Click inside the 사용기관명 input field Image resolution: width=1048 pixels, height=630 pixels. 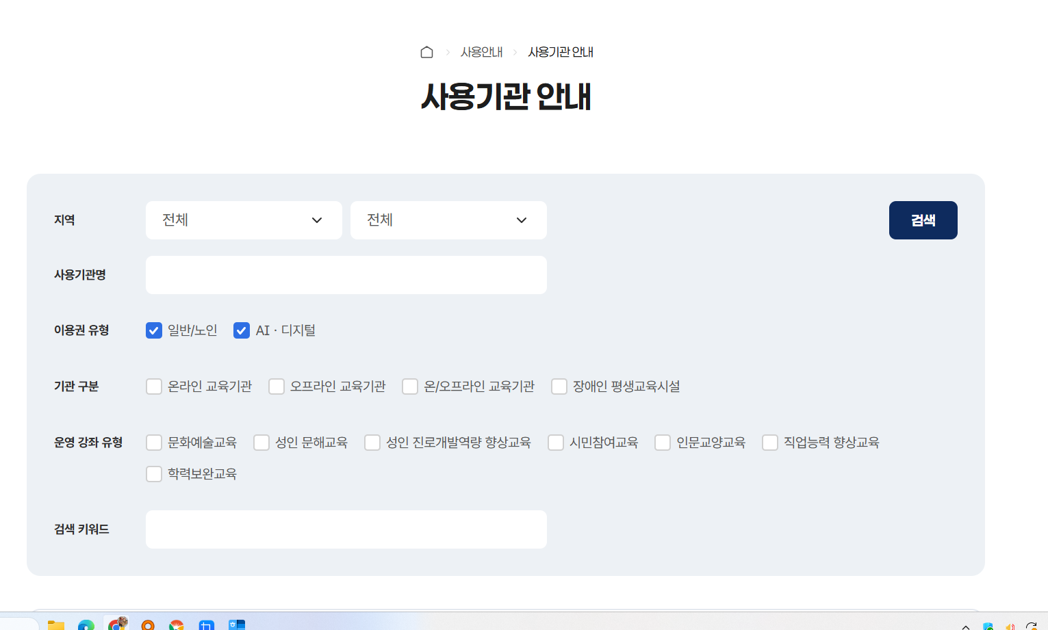point(346,274)
